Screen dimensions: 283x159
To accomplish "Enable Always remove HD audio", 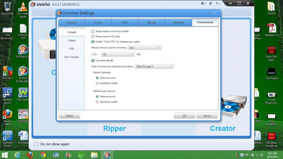I will coord(93,36).
